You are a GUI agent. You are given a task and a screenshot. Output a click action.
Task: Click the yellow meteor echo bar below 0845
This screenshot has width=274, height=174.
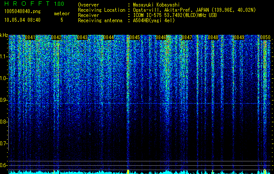(128, 171)
